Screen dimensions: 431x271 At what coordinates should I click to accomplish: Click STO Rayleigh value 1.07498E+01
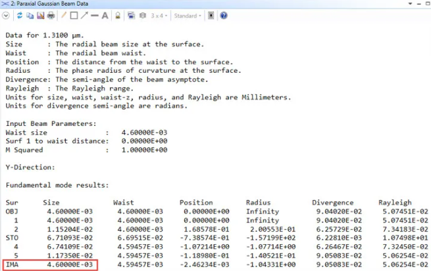click(x=405, y=238)
